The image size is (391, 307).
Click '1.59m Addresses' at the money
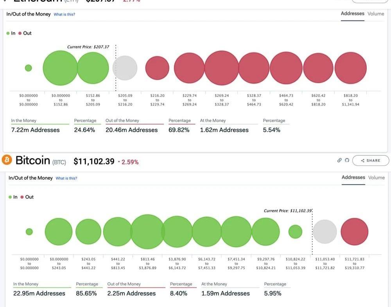[x=226, y=293]
